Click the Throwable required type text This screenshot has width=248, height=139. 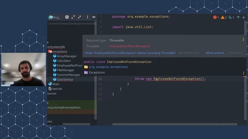point(117,40)
